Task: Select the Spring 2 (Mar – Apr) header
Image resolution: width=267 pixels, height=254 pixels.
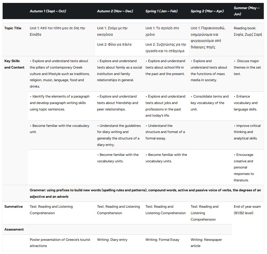Action: [207, 11]
